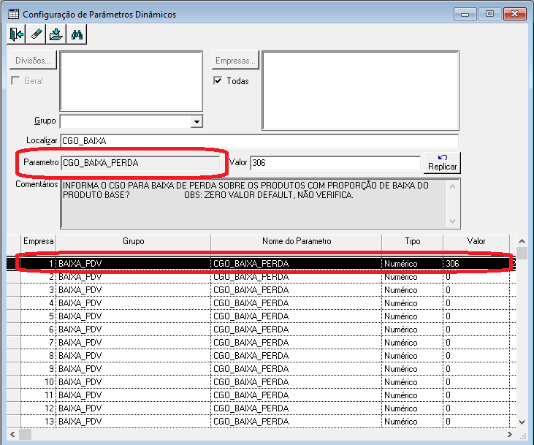The height and width of the screenshot is (445, 534).
Task: Click the save to tray toolbar icon
Action: (56, 34)
